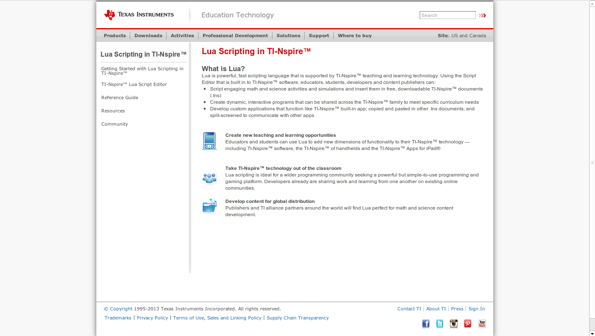Click the Search input field
This screenshot has height=336, width=595.
point(448,15)
